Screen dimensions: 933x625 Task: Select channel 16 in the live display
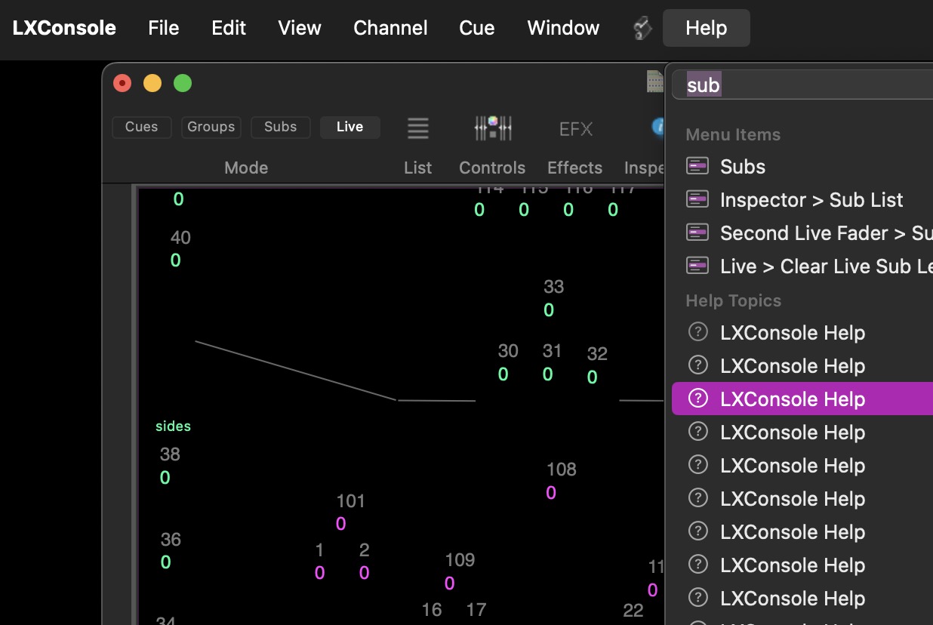(x=431, y=610)
